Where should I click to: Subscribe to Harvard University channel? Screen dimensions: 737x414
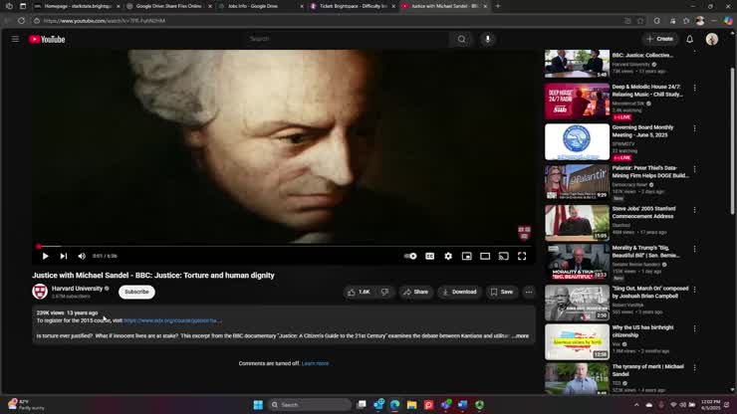pos(136,292)
